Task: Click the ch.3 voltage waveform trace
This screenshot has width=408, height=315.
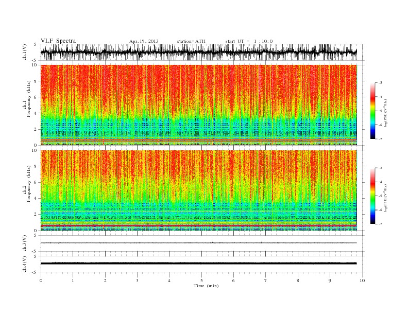Action: 198,243
